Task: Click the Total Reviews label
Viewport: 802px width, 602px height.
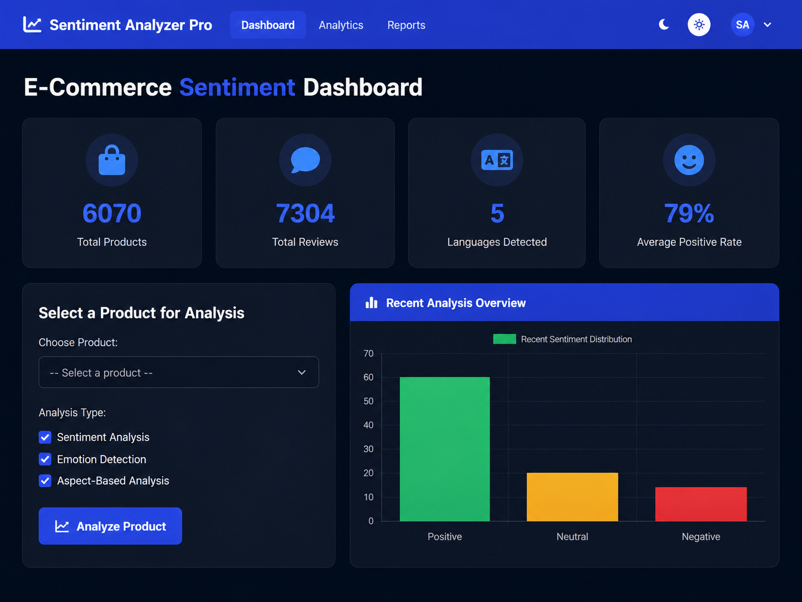Action: [x=305, y=242]
